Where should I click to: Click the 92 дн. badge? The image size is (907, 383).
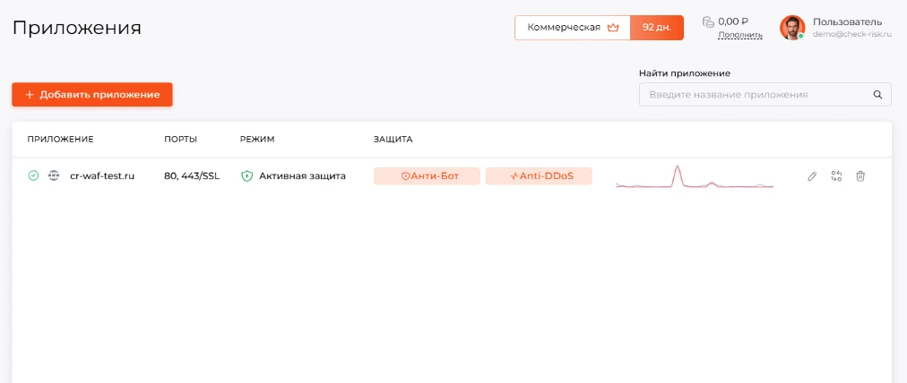657,28
